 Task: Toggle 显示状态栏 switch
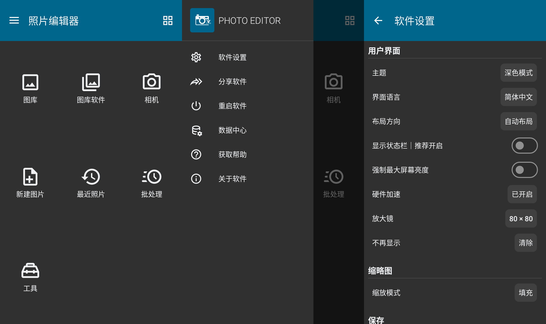point(525,146)
